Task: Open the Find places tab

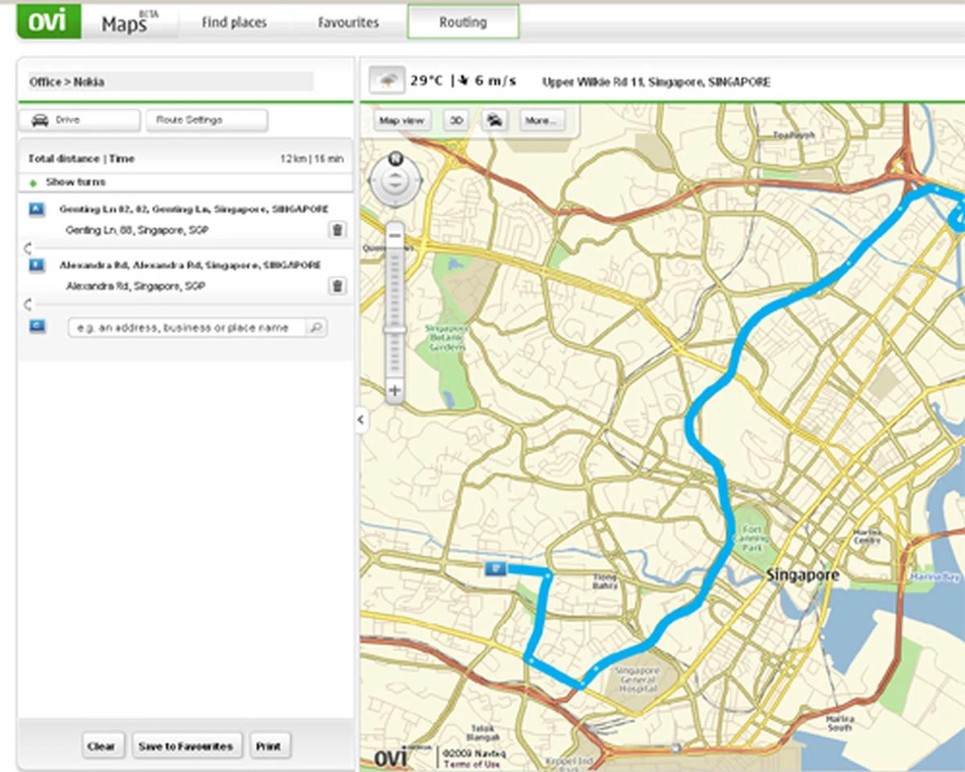Action: [x=234, y=22]
